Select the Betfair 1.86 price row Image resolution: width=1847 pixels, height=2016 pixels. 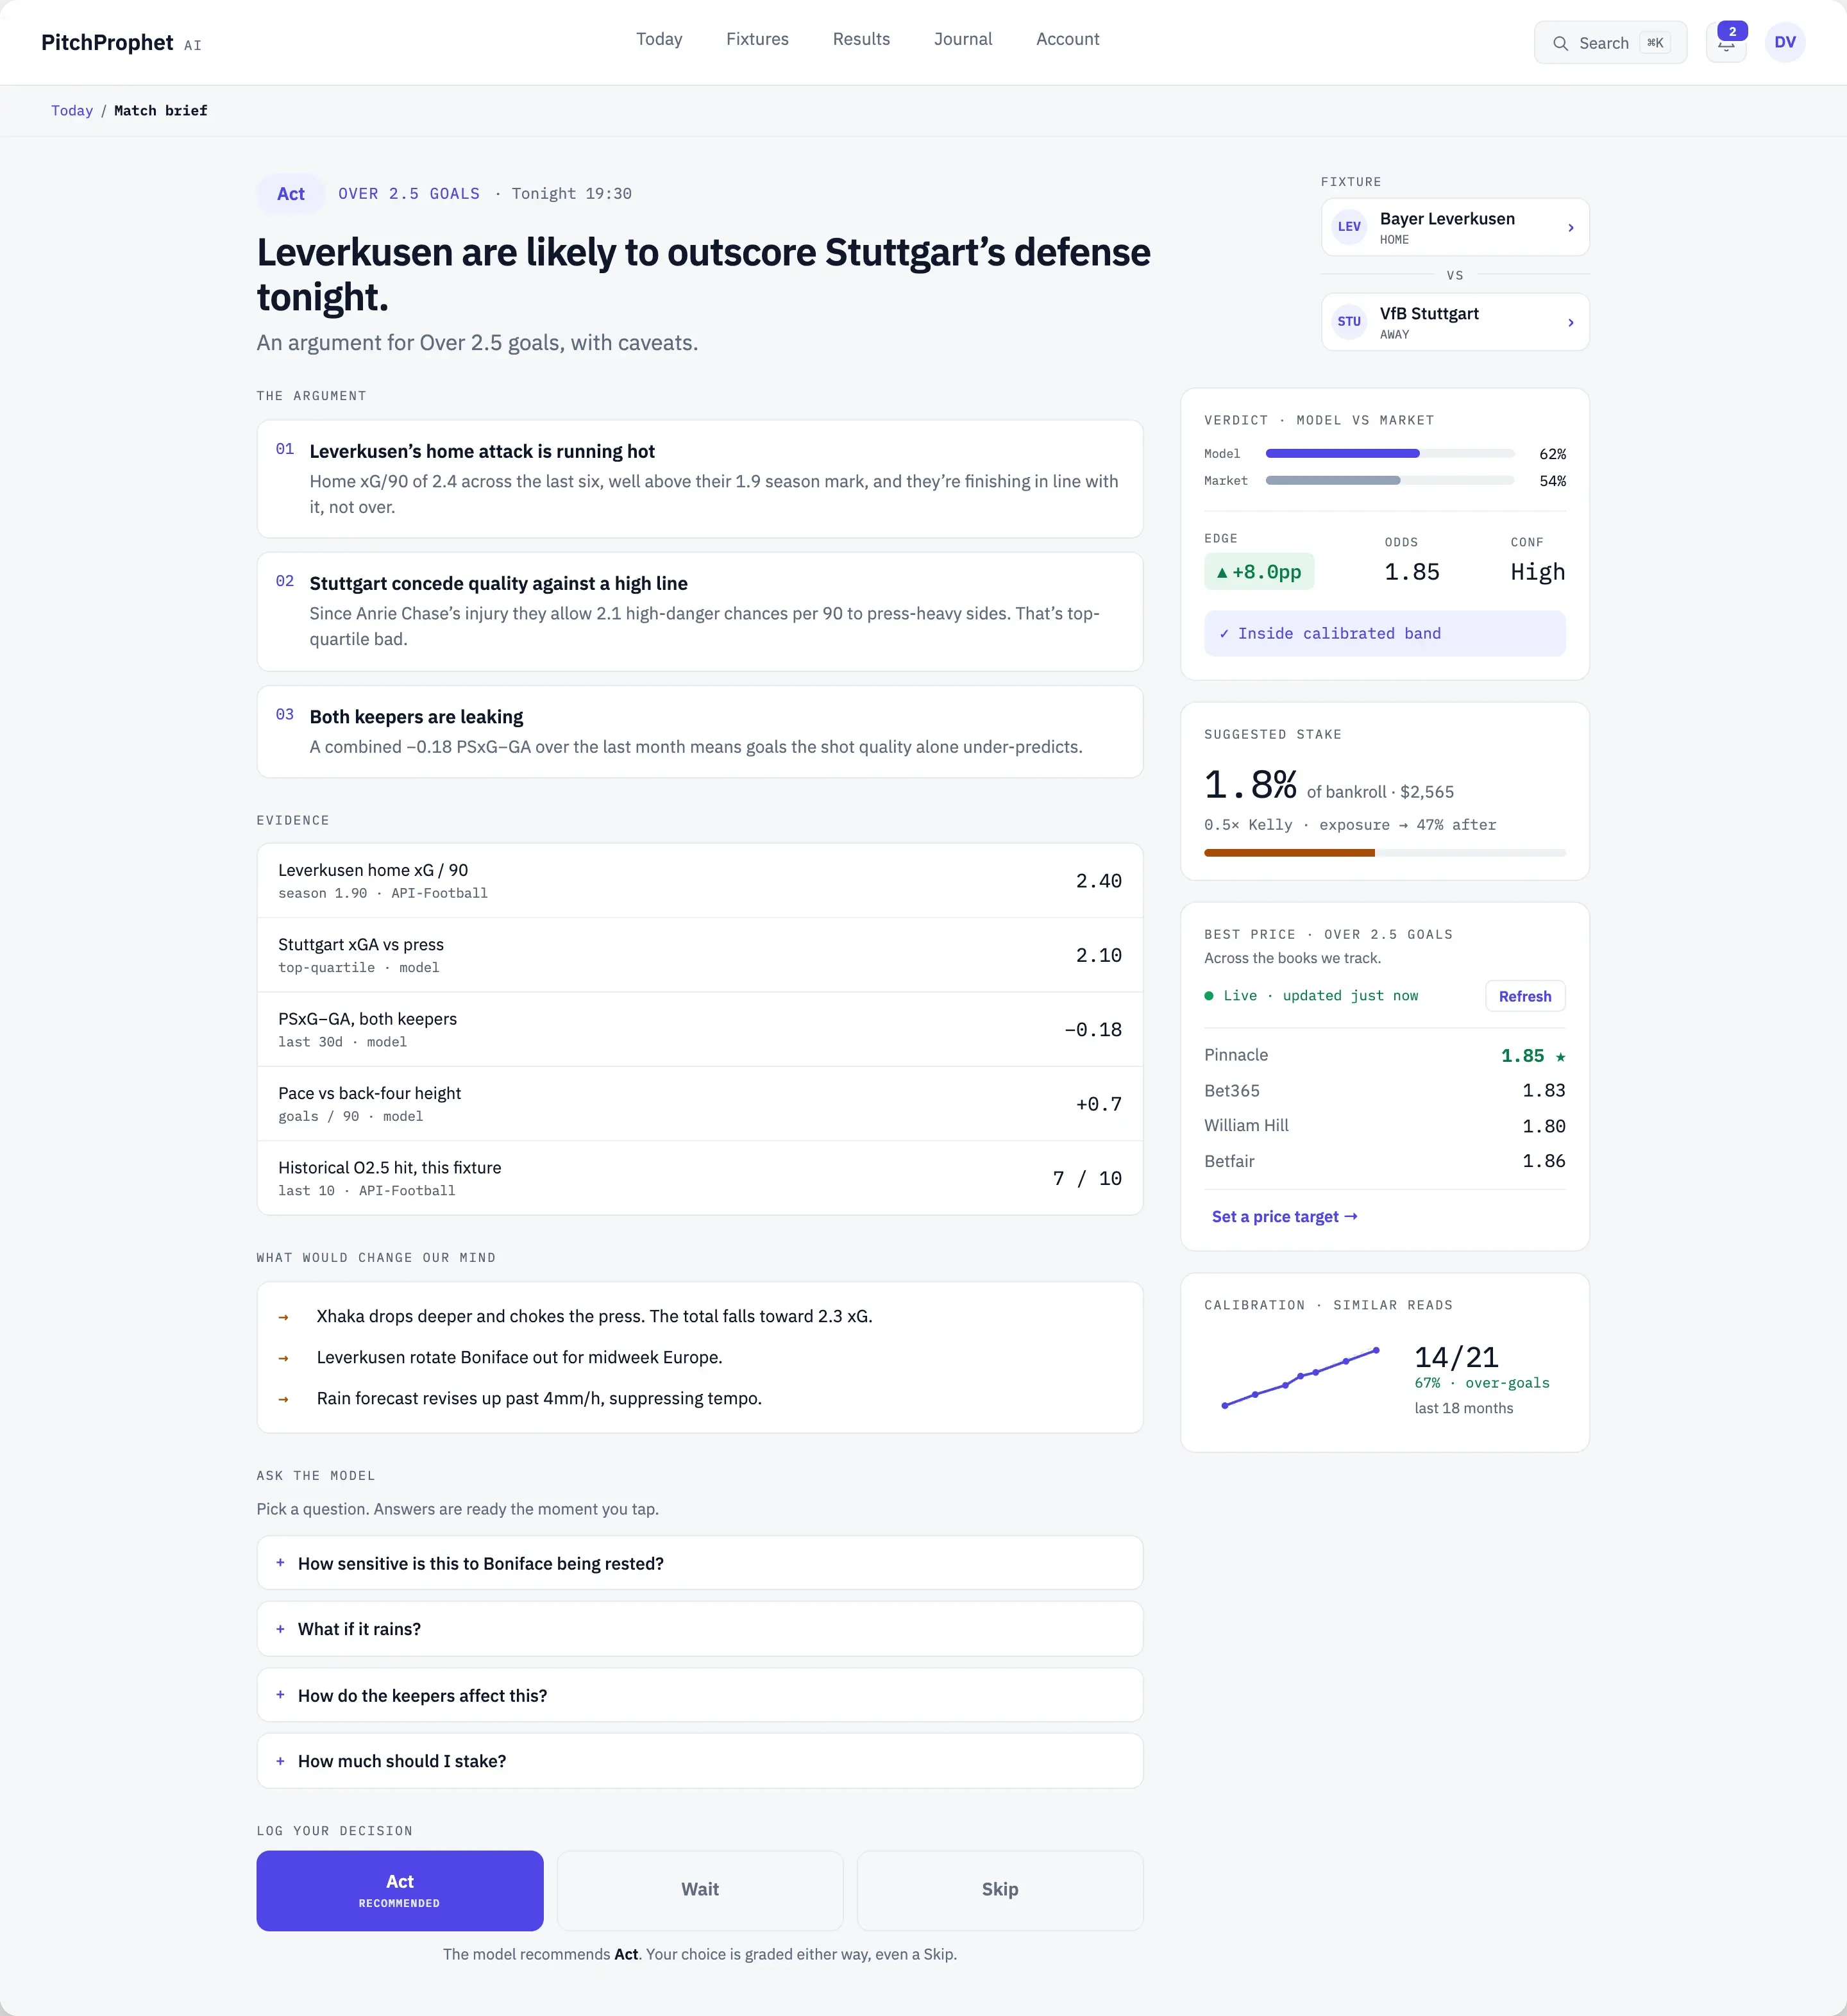pos(1385,1161)
